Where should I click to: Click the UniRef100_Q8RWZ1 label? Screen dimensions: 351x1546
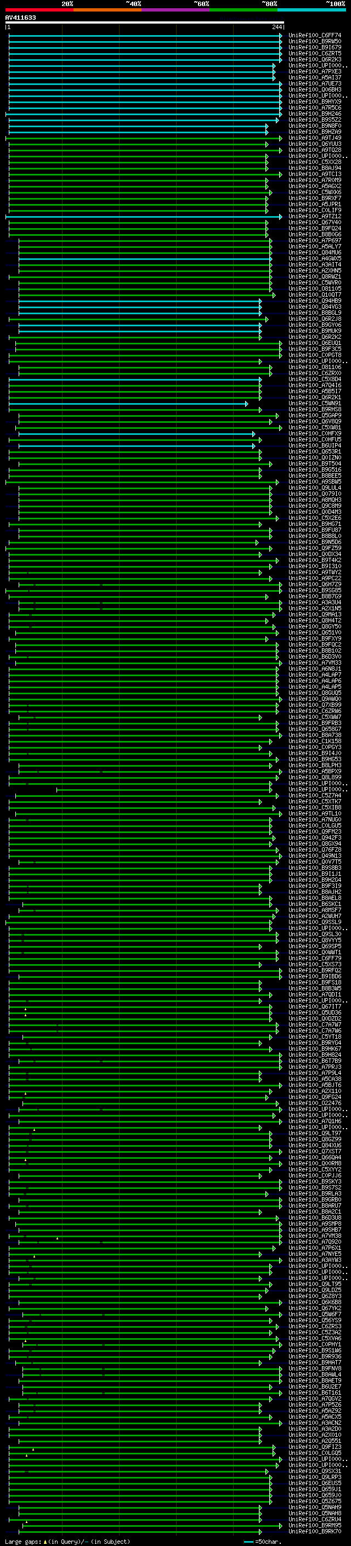coord(315,276)
